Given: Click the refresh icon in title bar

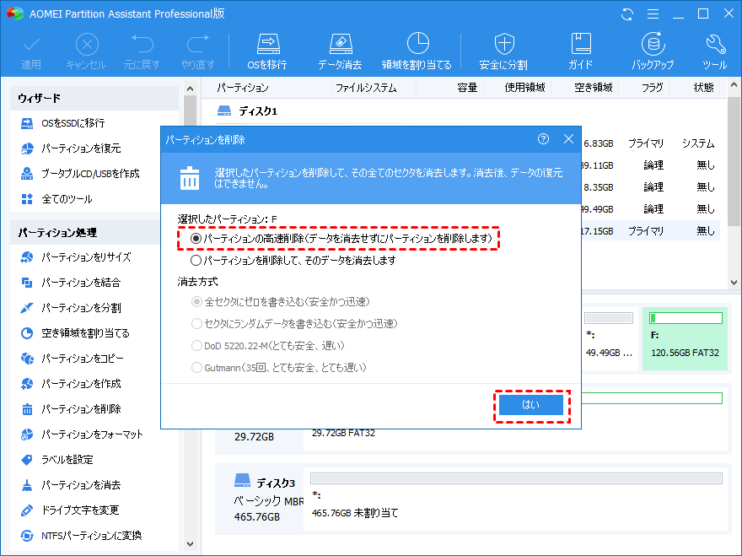Looking at the screenshot, I should (x=627, y=14).
